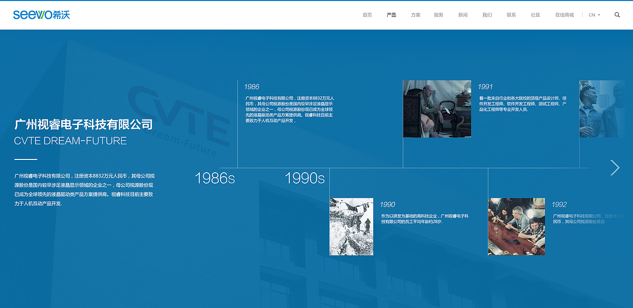633x308 pixels.
Task: Select the 1990s timeline marker
Action: click(x=305, y=178)
